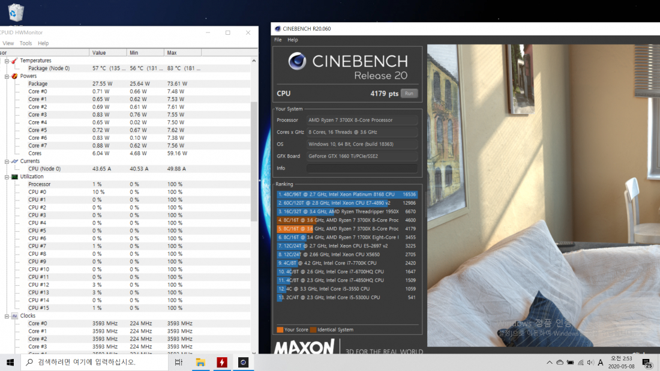Click the Cinebench sphere logo

click(x=297, y=61)
